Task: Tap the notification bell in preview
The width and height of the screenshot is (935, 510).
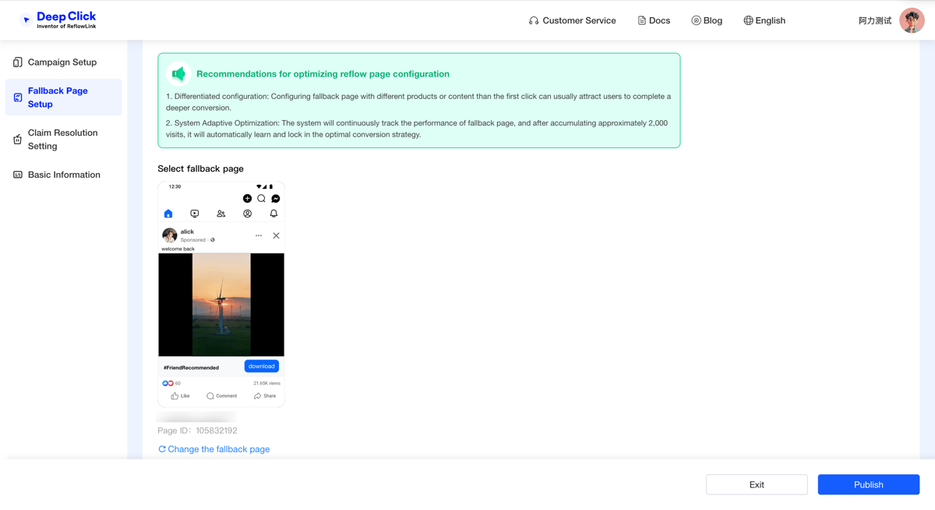Action: click(x=273, y=214)
